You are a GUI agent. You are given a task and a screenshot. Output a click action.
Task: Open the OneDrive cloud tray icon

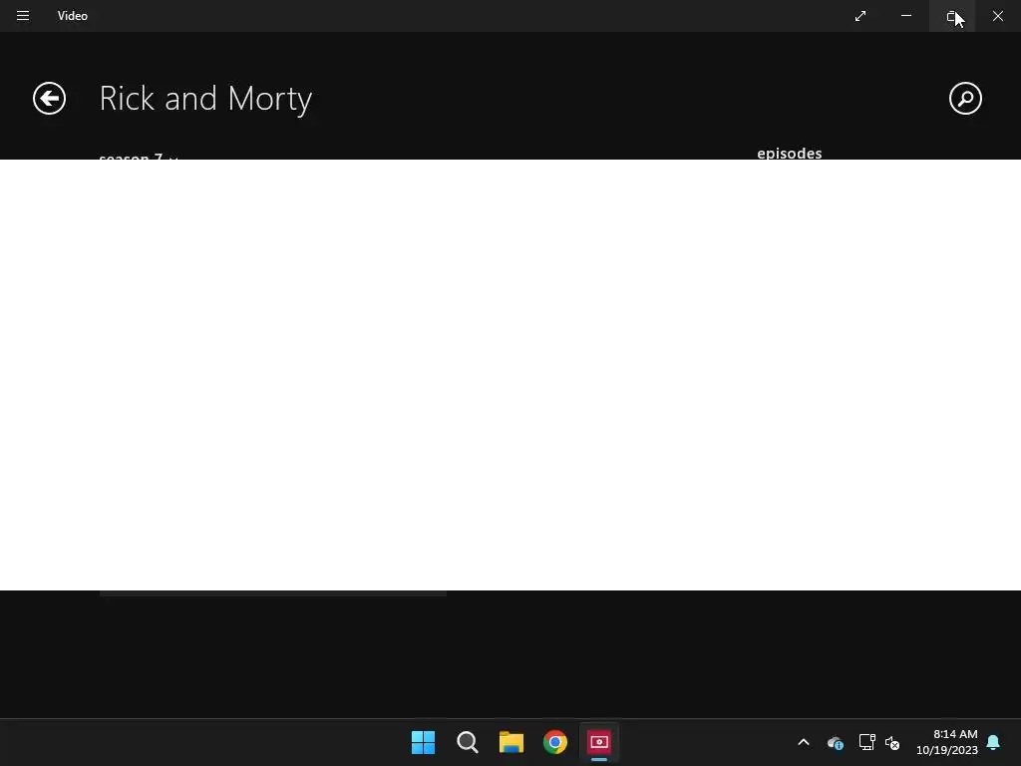[x=836, y=742]
